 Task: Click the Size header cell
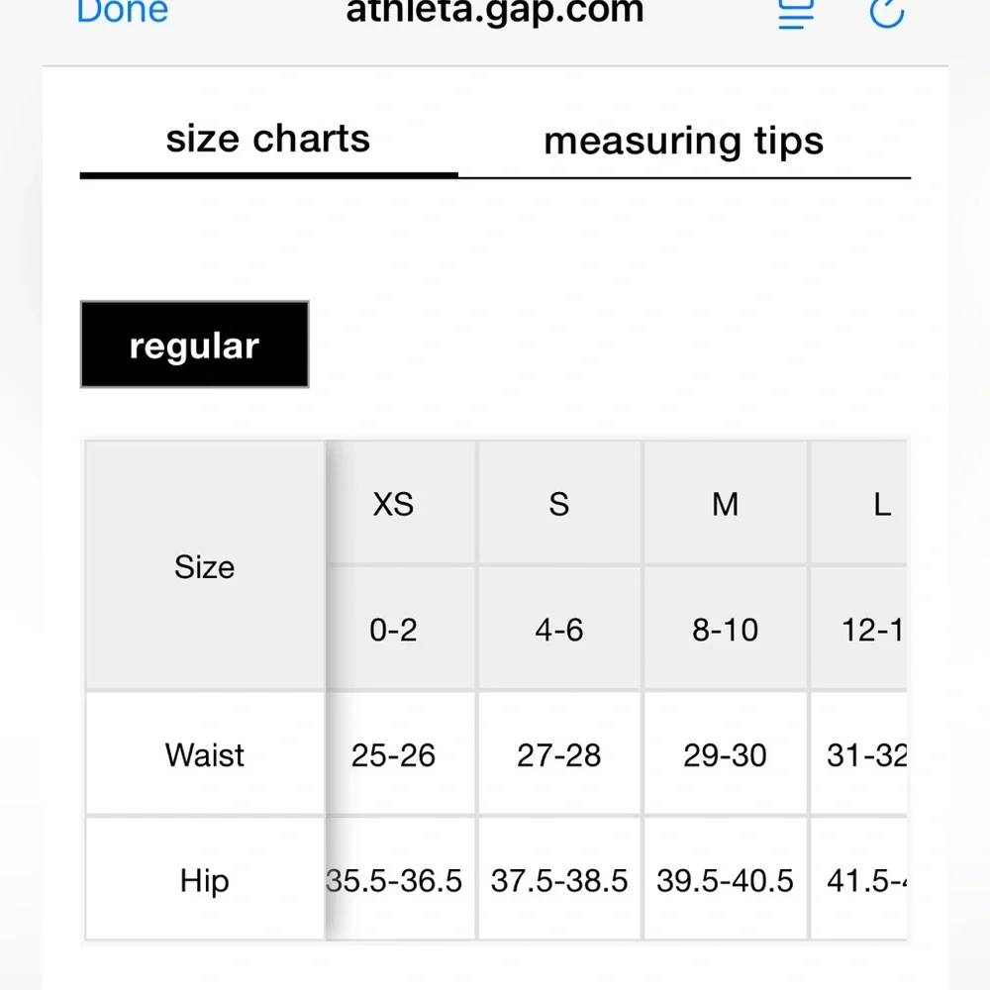click(x=205, y=565)
